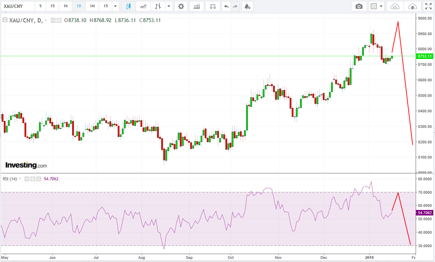Toggle fullscreen mode for the chart
Viewport: 435px width, 262px height.
click(428, 6)
